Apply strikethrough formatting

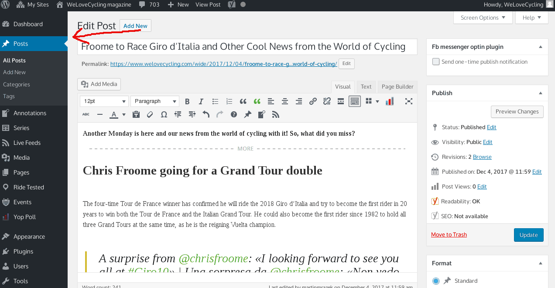pyautogui.click(x=86, y=114)
